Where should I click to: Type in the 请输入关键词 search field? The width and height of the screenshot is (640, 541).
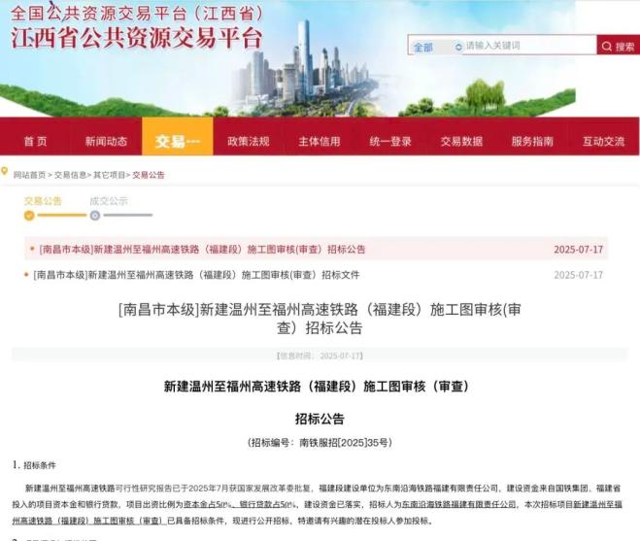point(528,46)
